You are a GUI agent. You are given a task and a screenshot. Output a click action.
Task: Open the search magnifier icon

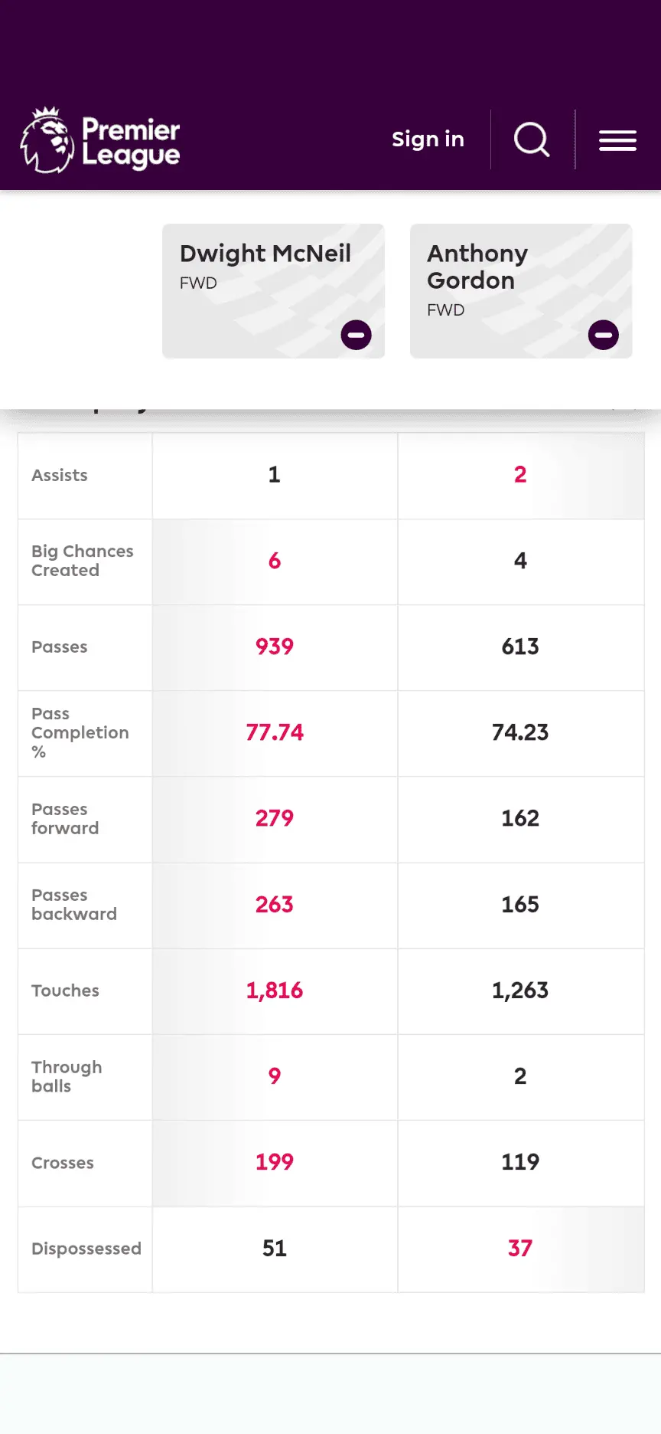532,140
